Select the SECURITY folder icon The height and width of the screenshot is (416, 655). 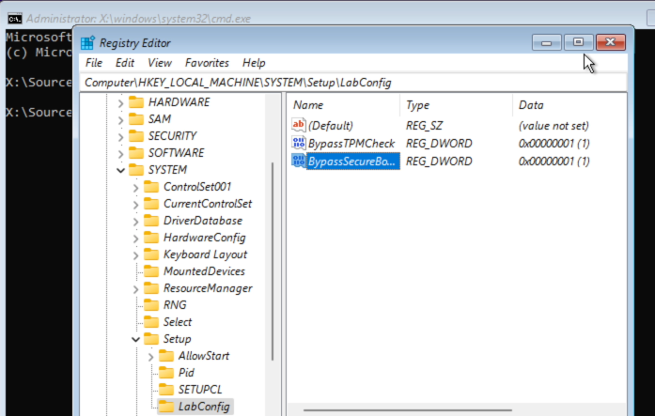tap(136, 135)
